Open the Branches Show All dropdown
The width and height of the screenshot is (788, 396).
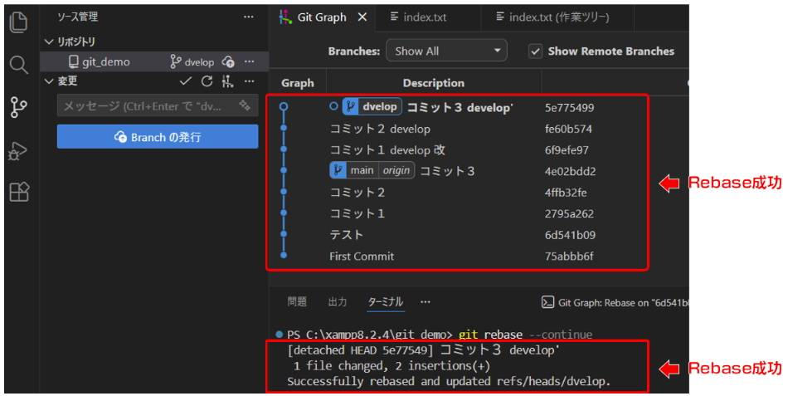[446, 51]
